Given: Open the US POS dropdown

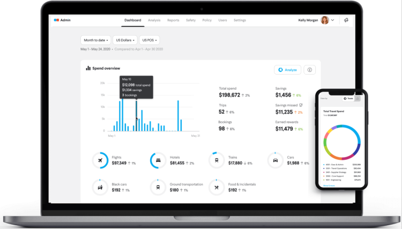Looking at the screenshot, I should pyautogui.click(x=150, y=40).
